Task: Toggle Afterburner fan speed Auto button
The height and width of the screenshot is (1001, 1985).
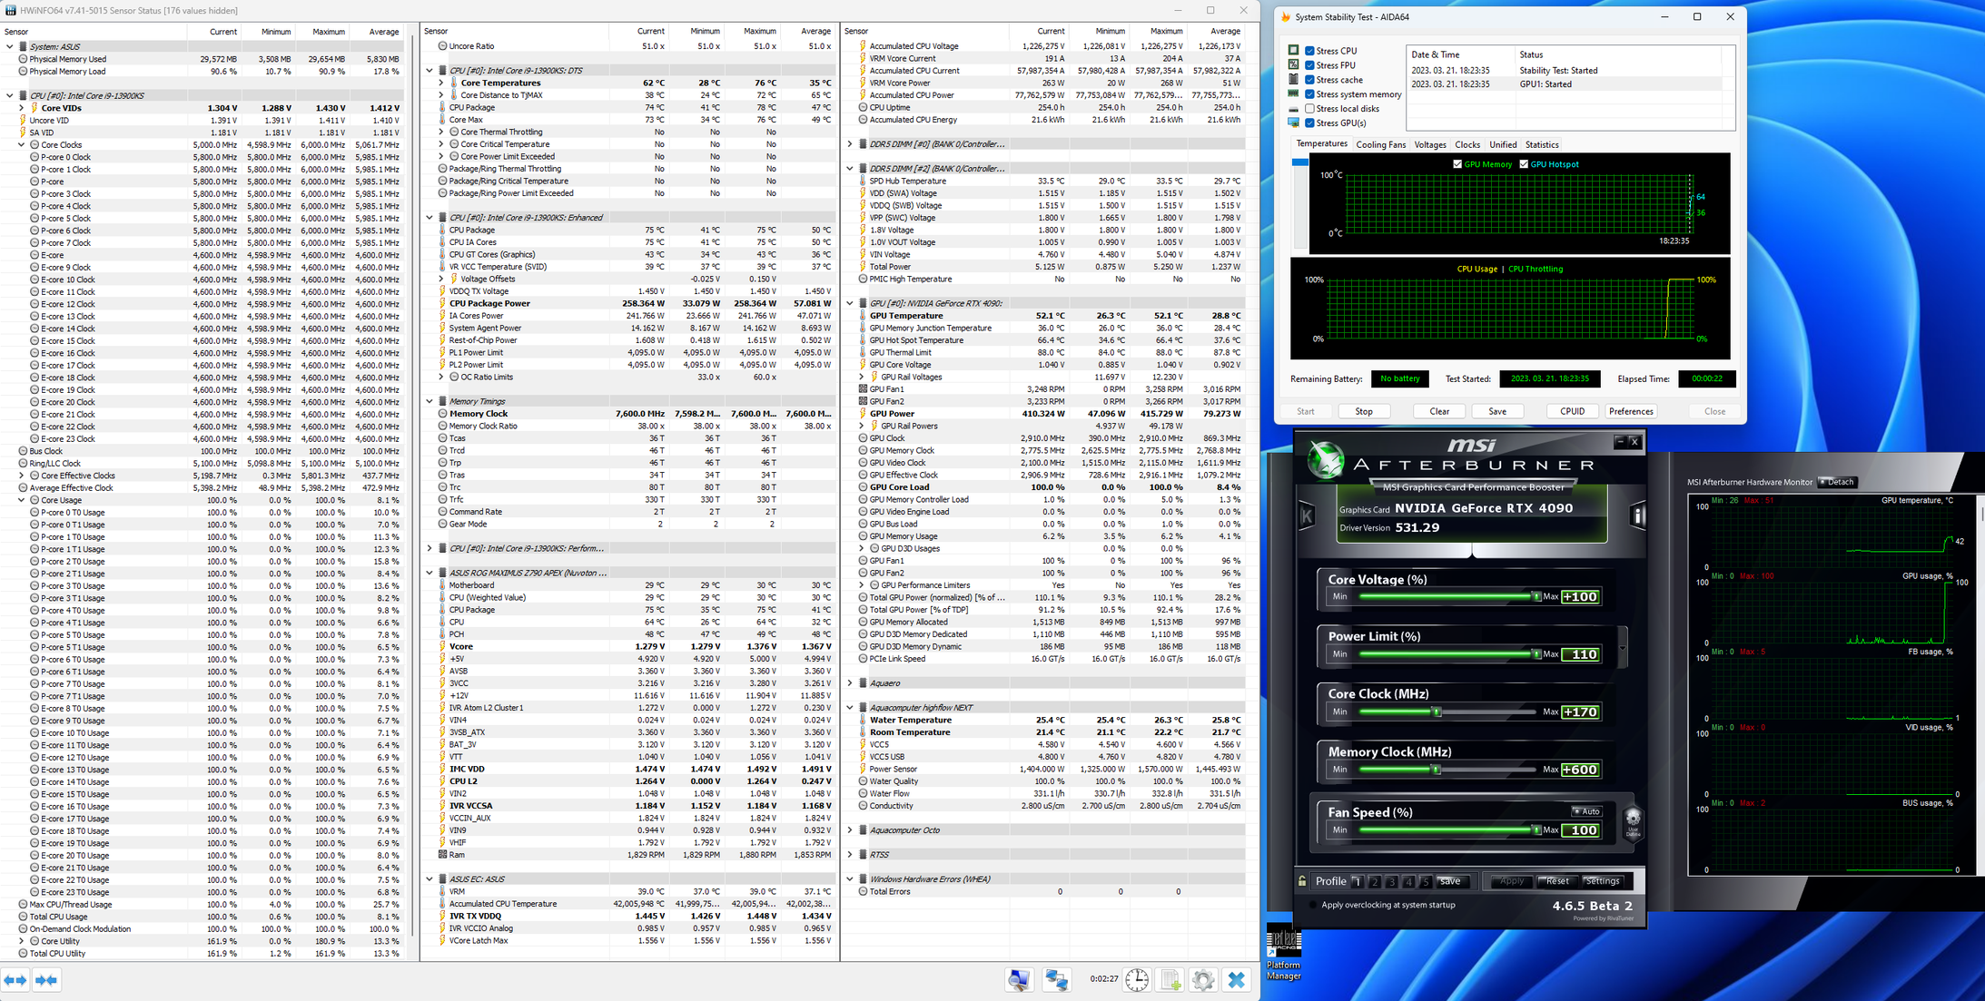Action: point(1587,811)
